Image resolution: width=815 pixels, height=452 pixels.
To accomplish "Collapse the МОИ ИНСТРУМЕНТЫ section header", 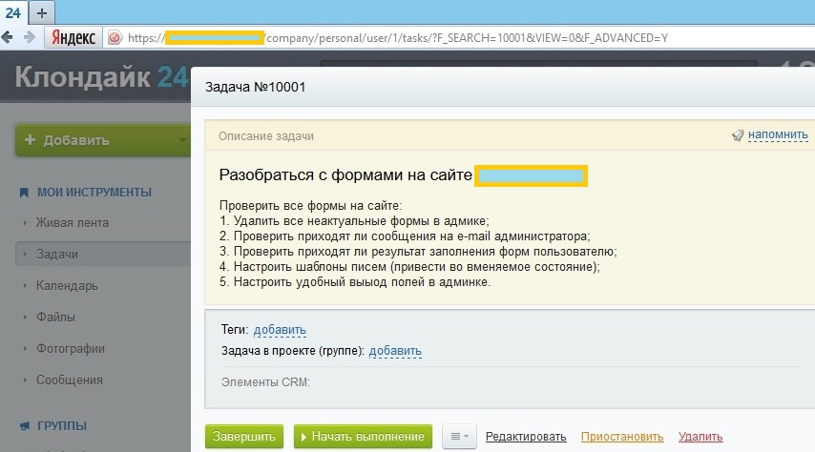I will point(94,193).
